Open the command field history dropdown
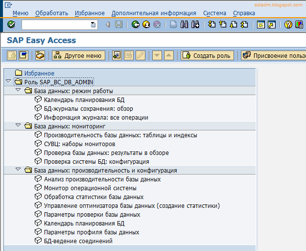The height and width of the screenshot is (251, 306). point(93,25)
